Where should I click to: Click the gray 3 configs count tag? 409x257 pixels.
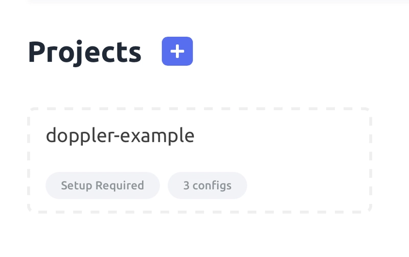click(x=208, y=186)
